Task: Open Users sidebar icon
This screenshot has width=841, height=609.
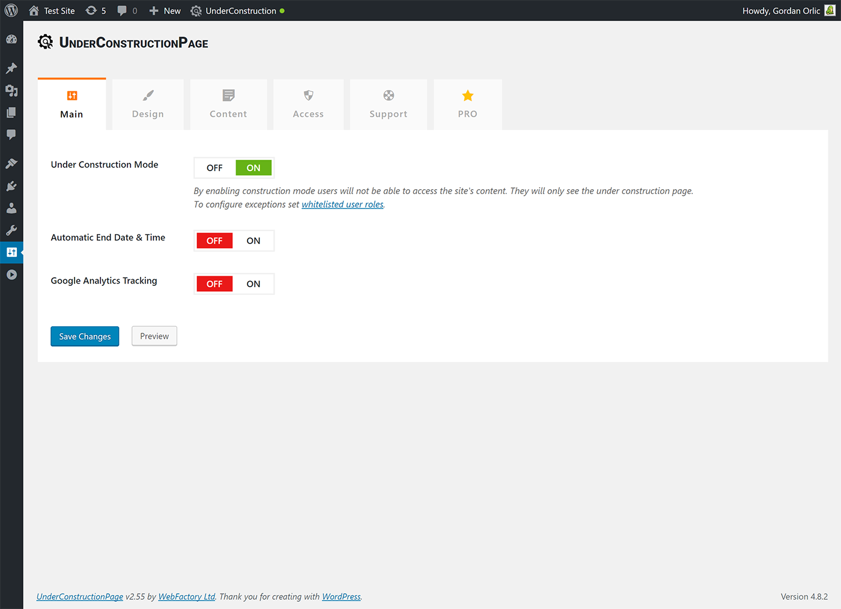Action: click(x=11, y=208)
